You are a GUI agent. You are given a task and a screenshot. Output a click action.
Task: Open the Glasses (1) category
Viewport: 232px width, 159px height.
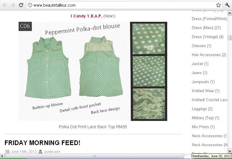pos(202,46)
